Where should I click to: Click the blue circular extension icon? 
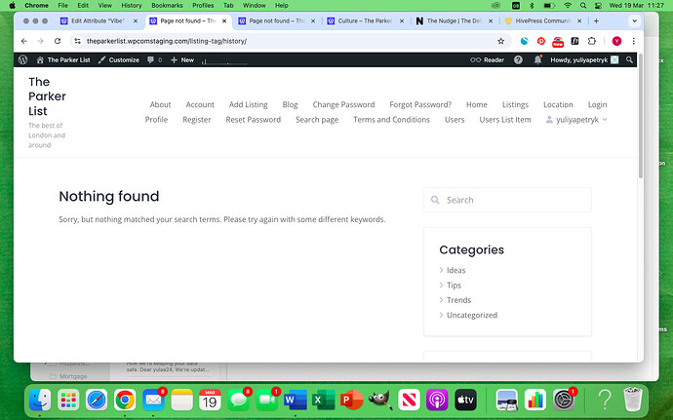coord(524,41)
